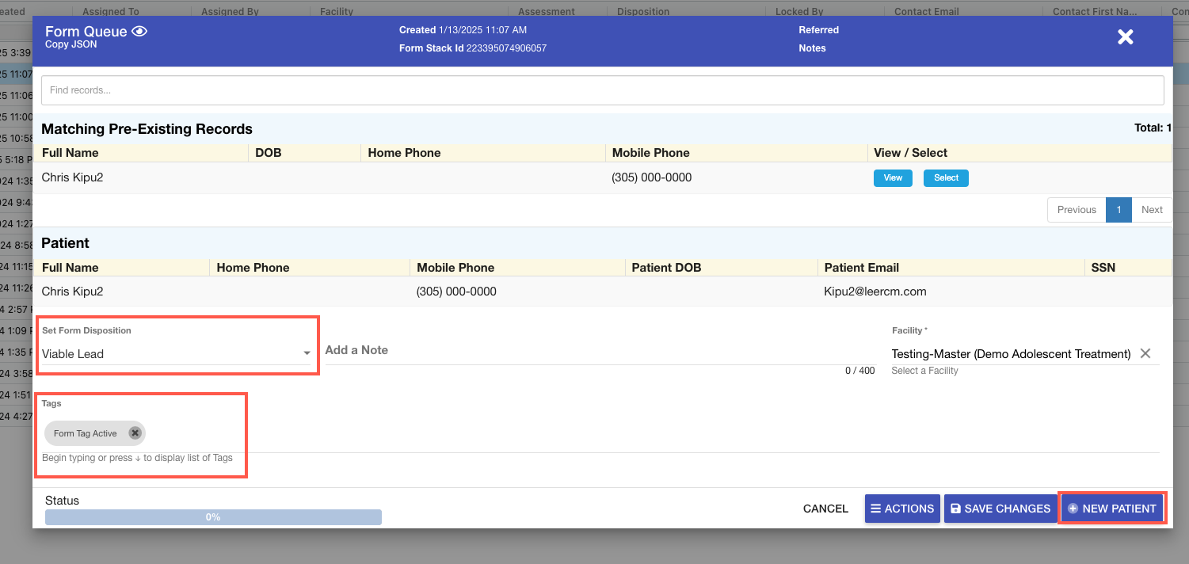Open the Actions menu

(902, 509)
